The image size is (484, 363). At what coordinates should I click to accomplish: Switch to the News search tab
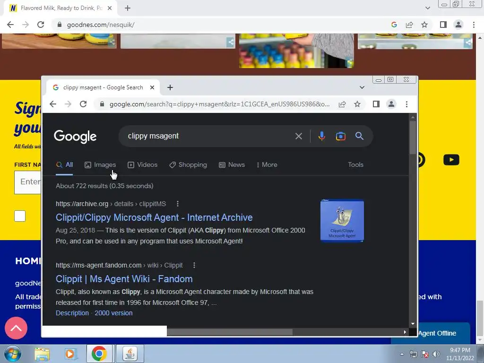coord(232,165)
